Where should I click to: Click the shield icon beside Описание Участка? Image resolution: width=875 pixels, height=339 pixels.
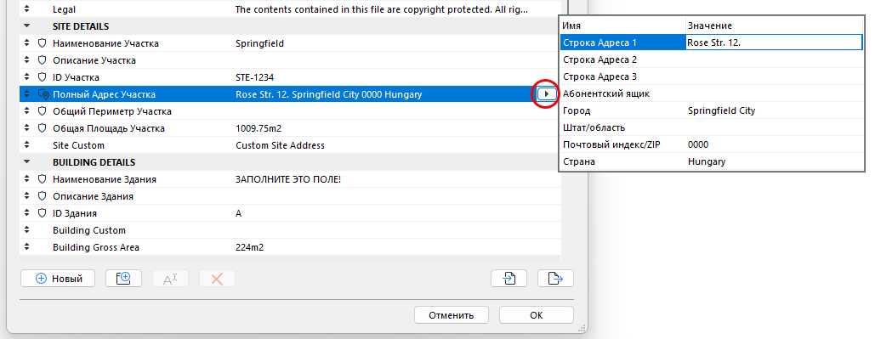click(42, 60)
